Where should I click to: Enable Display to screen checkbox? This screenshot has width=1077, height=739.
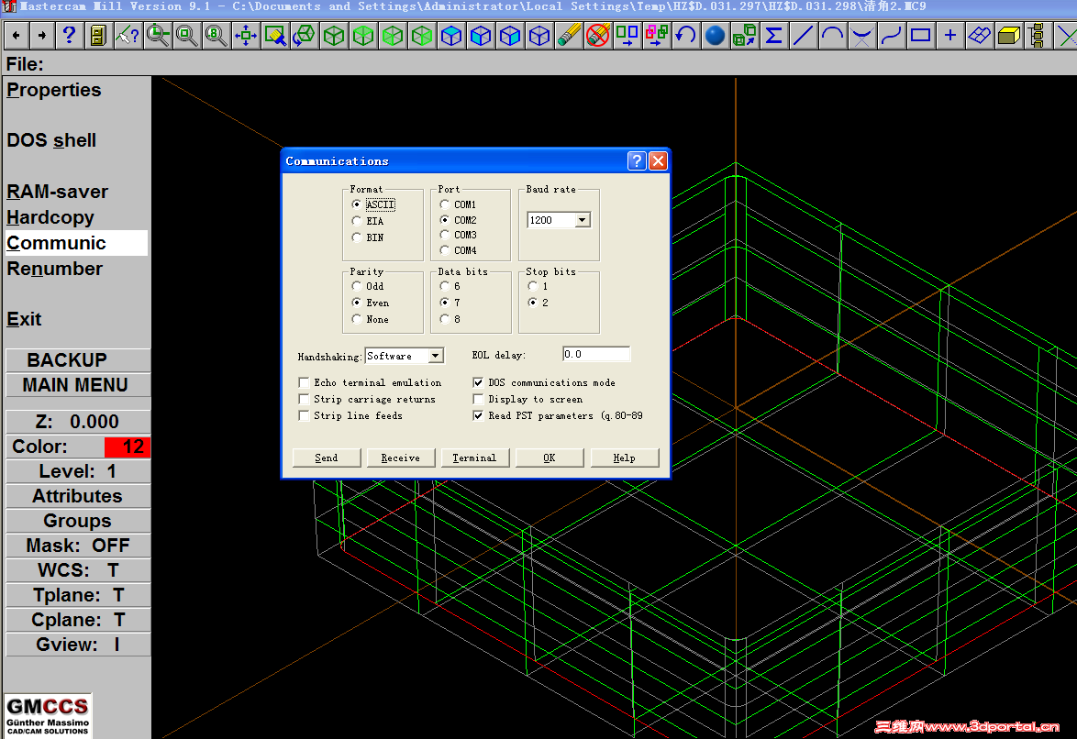point(478,398)
